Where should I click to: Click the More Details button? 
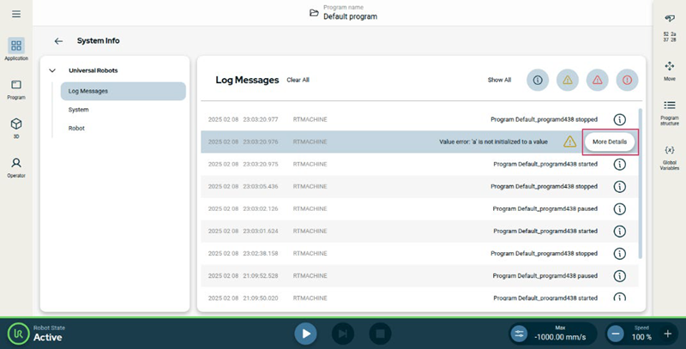tap(610, 141)
